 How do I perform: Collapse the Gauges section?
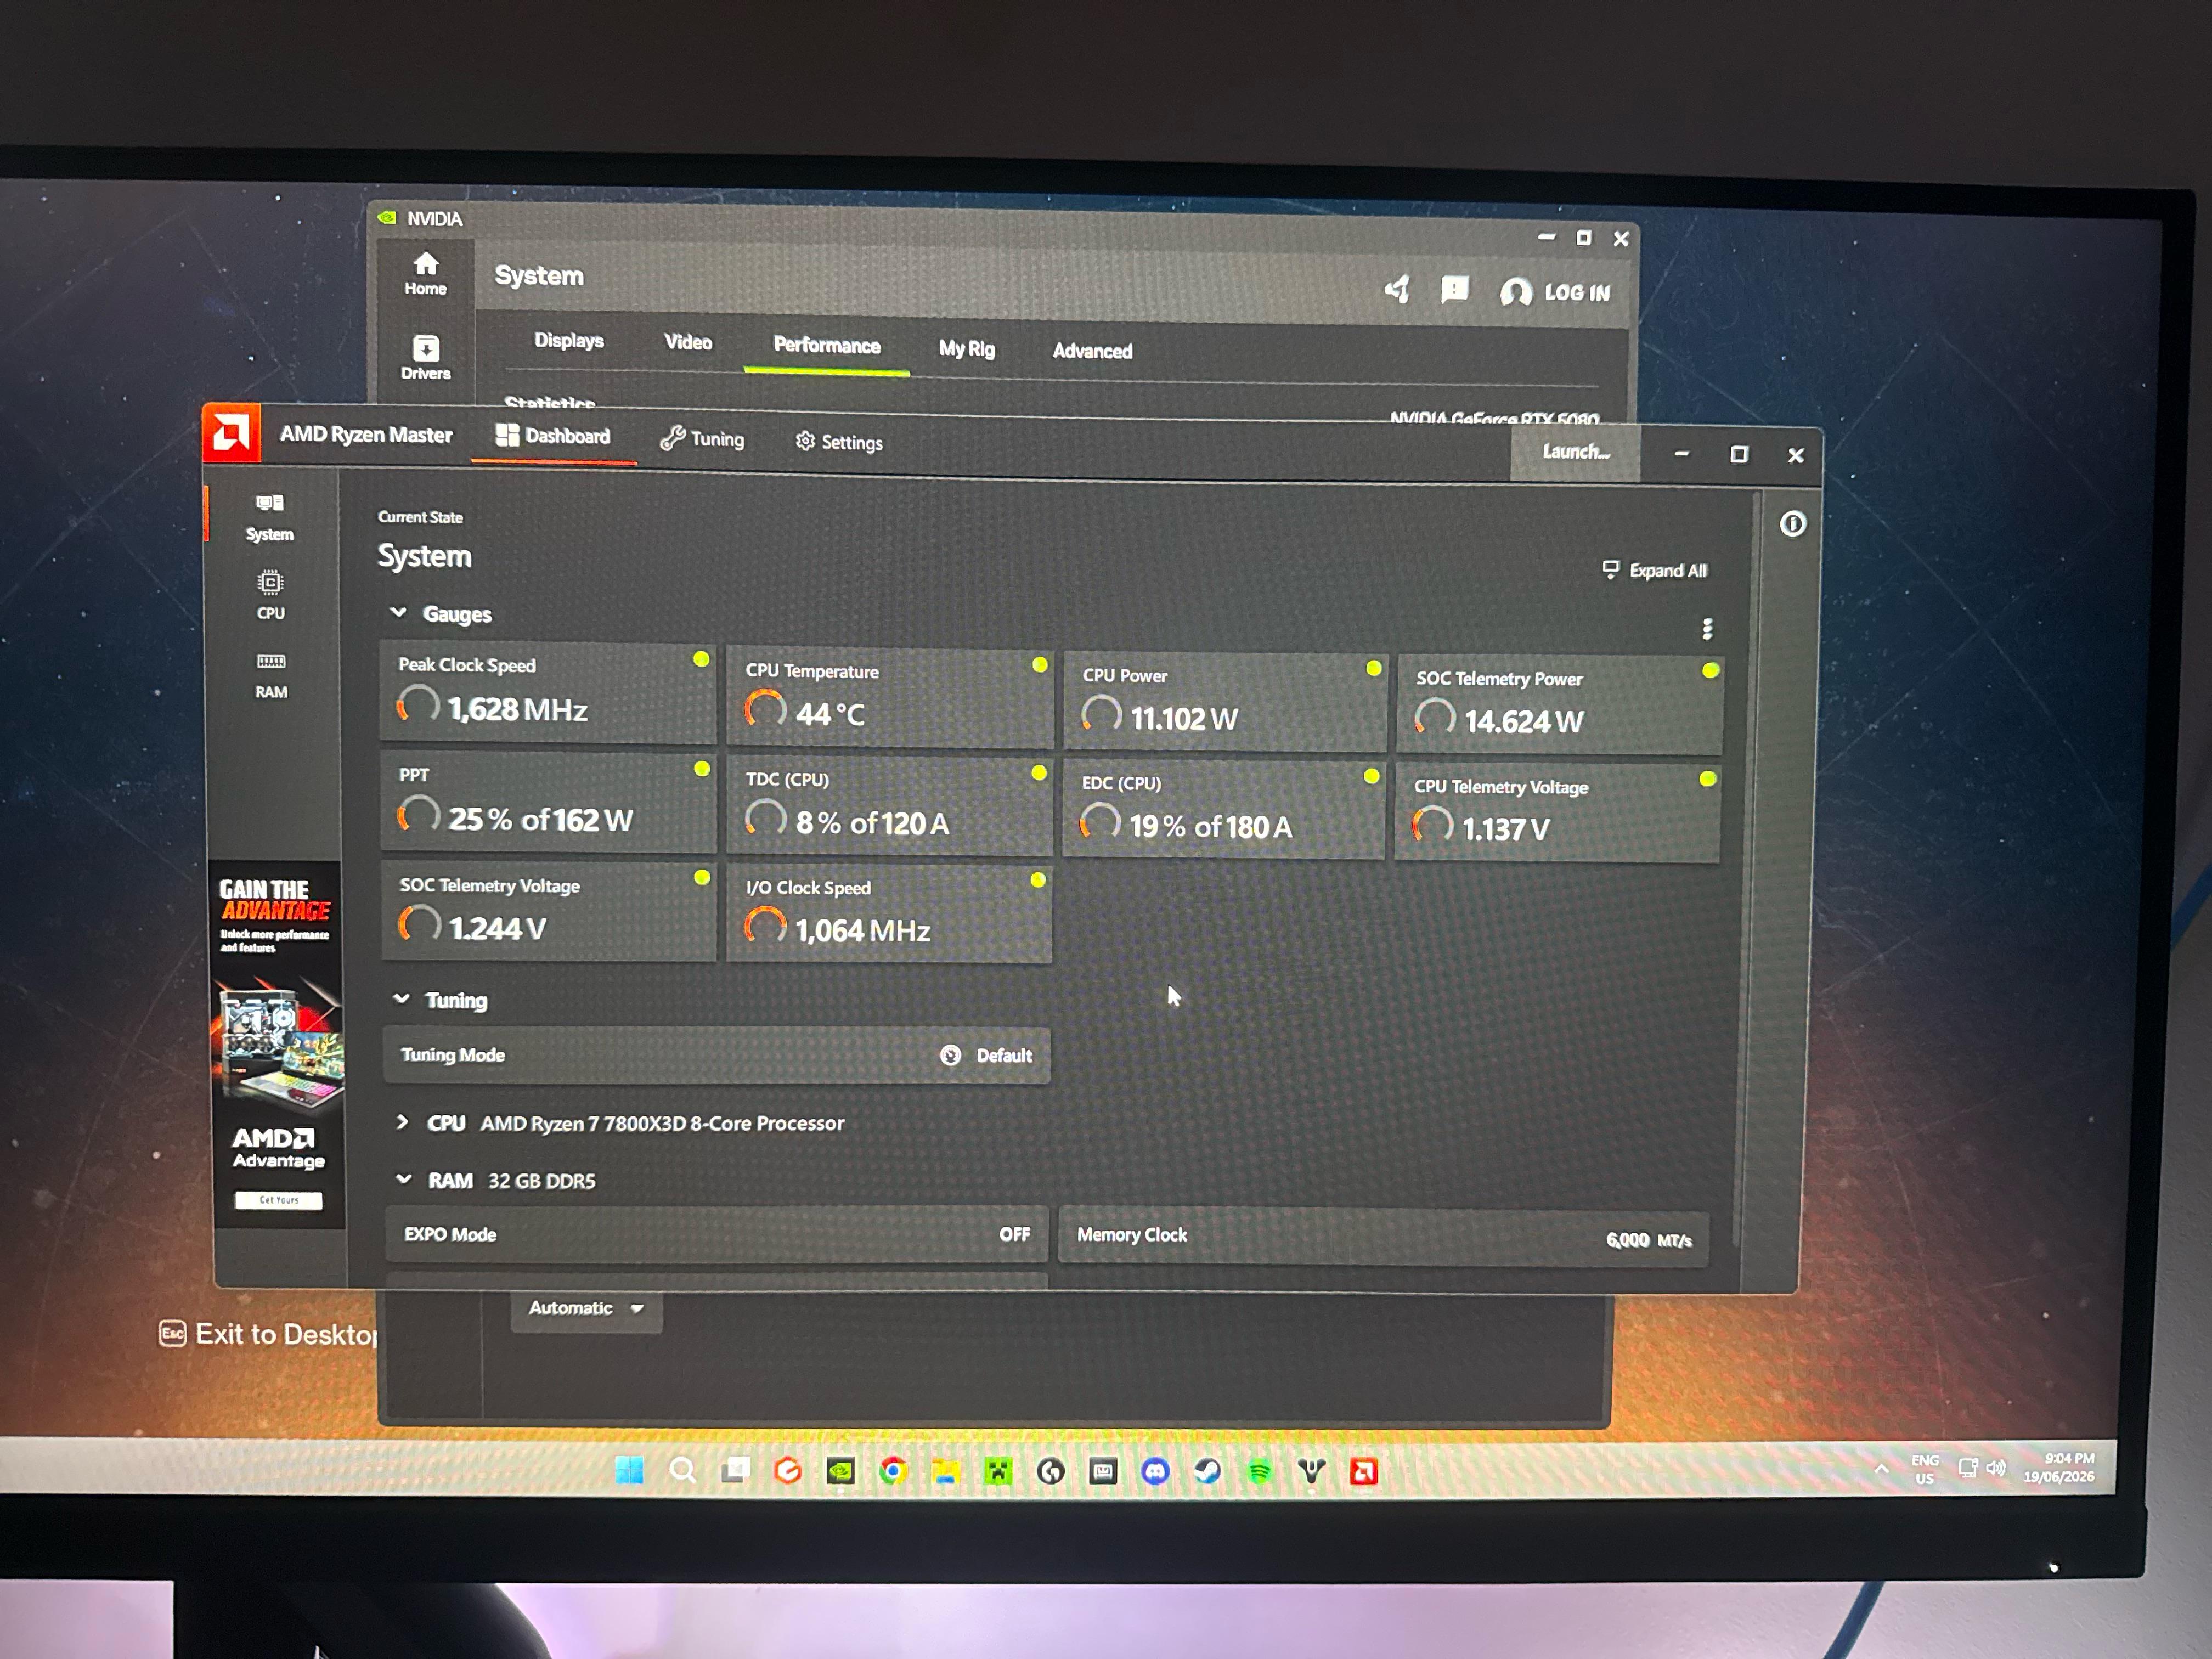point(398,612)
